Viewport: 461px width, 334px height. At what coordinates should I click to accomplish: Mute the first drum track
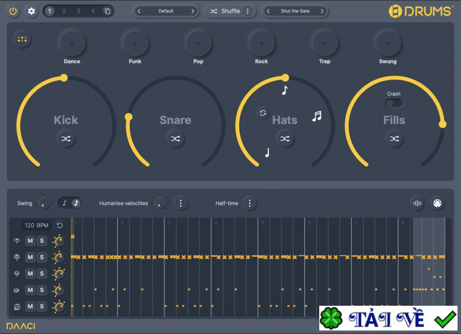30,241
